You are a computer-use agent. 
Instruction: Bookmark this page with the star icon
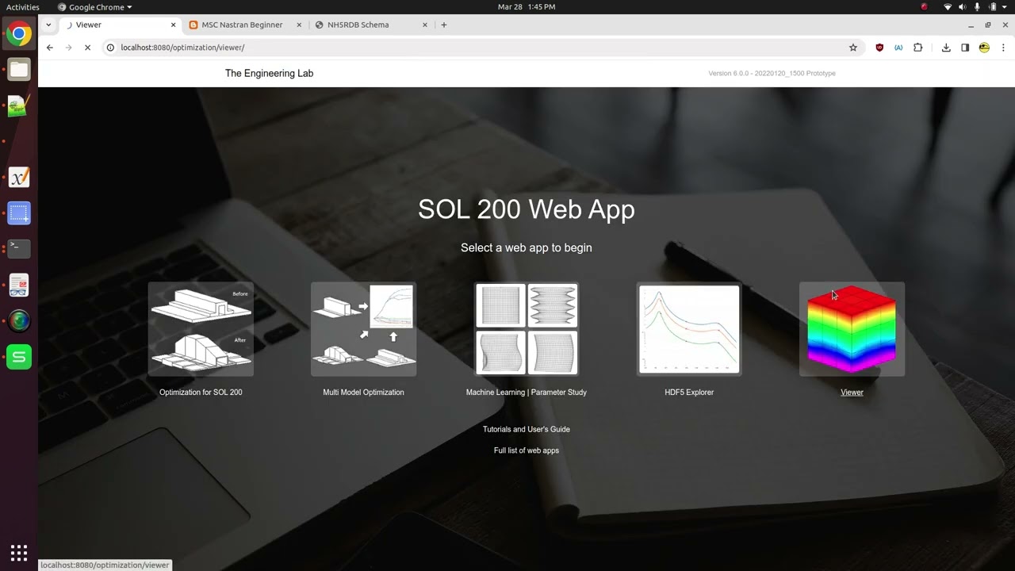[x=853, y=48]
